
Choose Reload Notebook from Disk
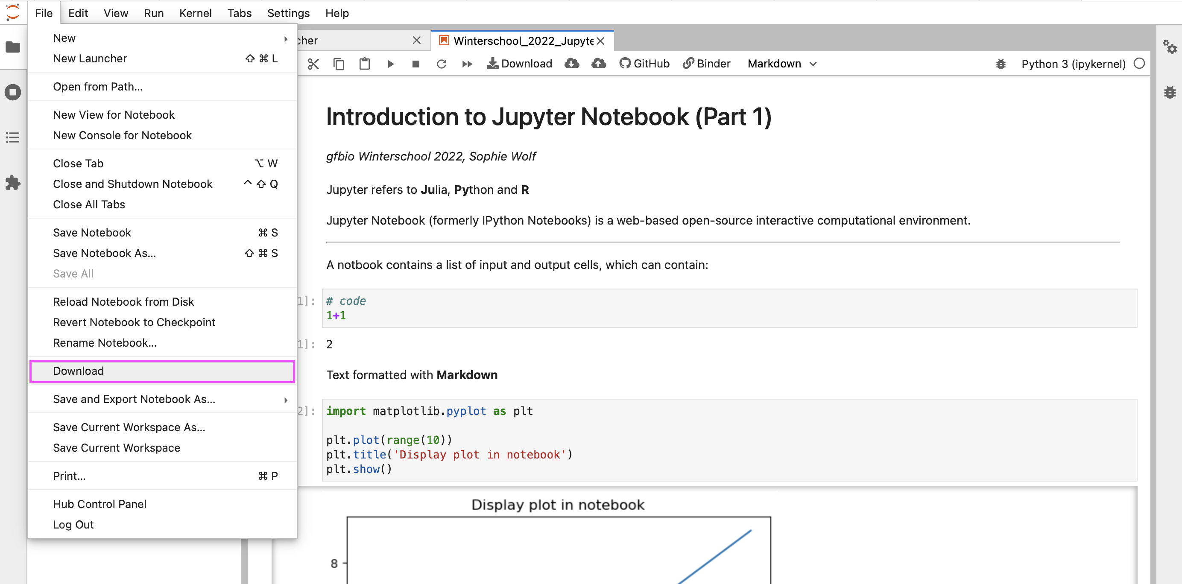162,302
